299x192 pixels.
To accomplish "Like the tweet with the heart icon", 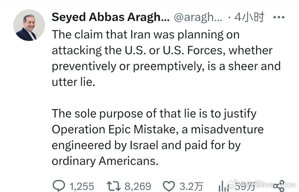I will tap(169, 186).
